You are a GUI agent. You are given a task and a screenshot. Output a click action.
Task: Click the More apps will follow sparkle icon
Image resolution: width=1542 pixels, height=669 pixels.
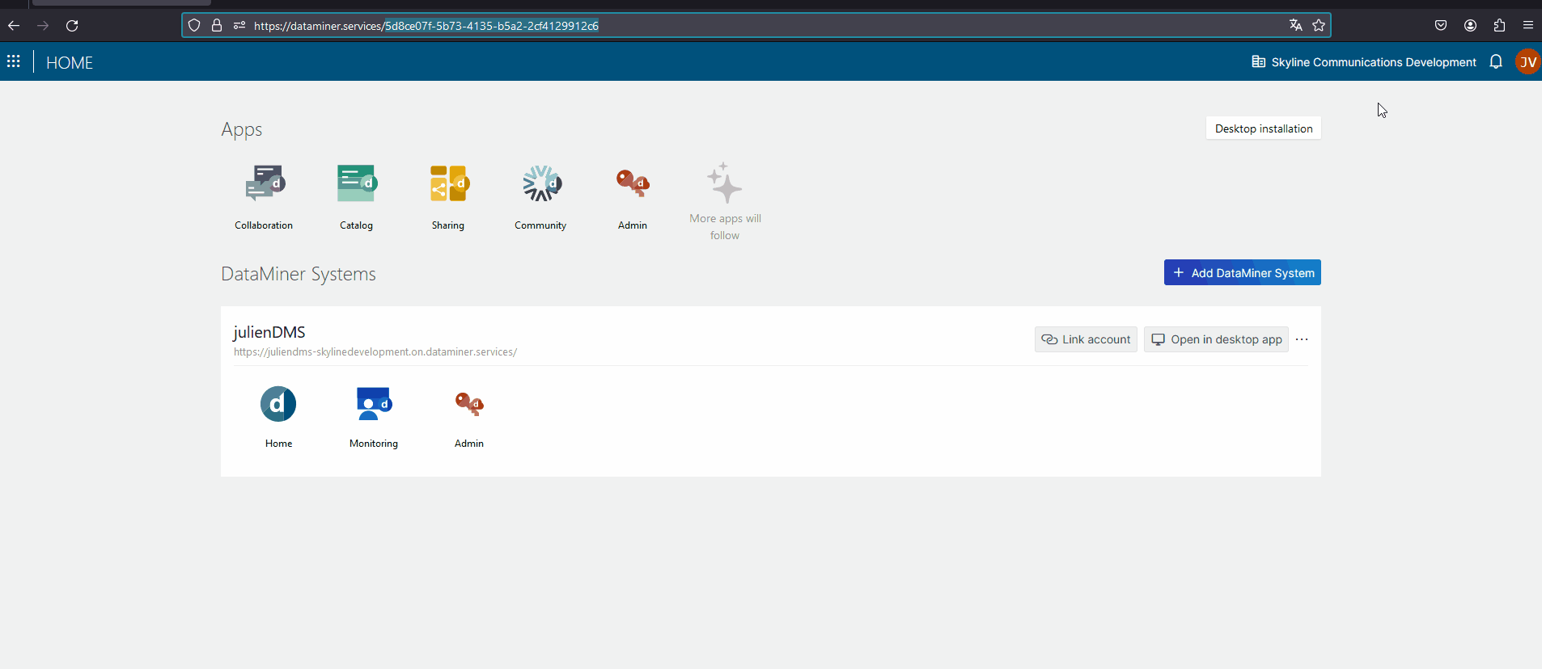724,183
